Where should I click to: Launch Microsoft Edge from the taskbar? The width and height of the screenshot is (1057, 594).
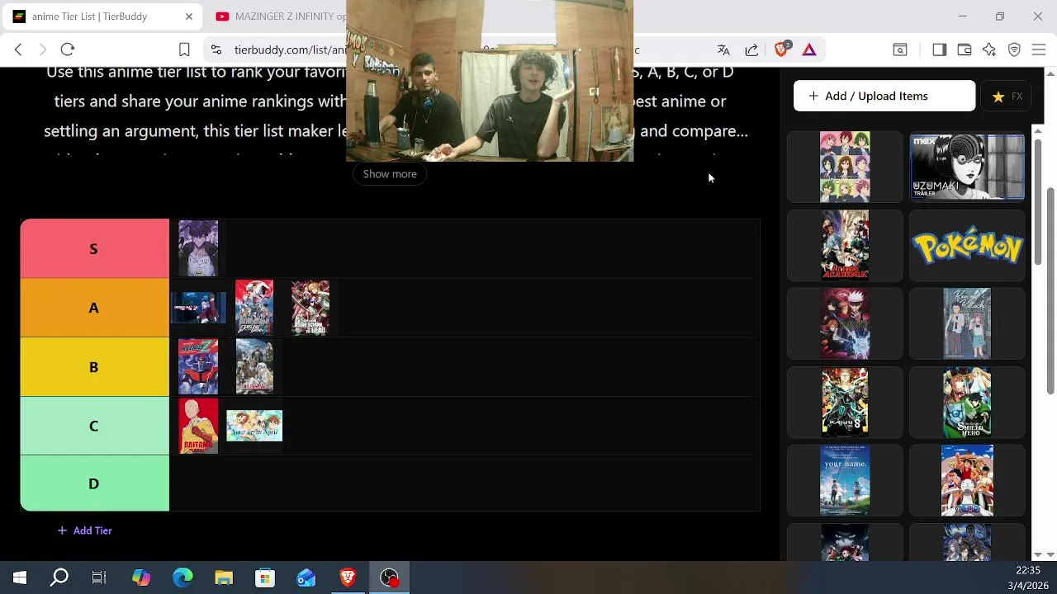point(182,577)
